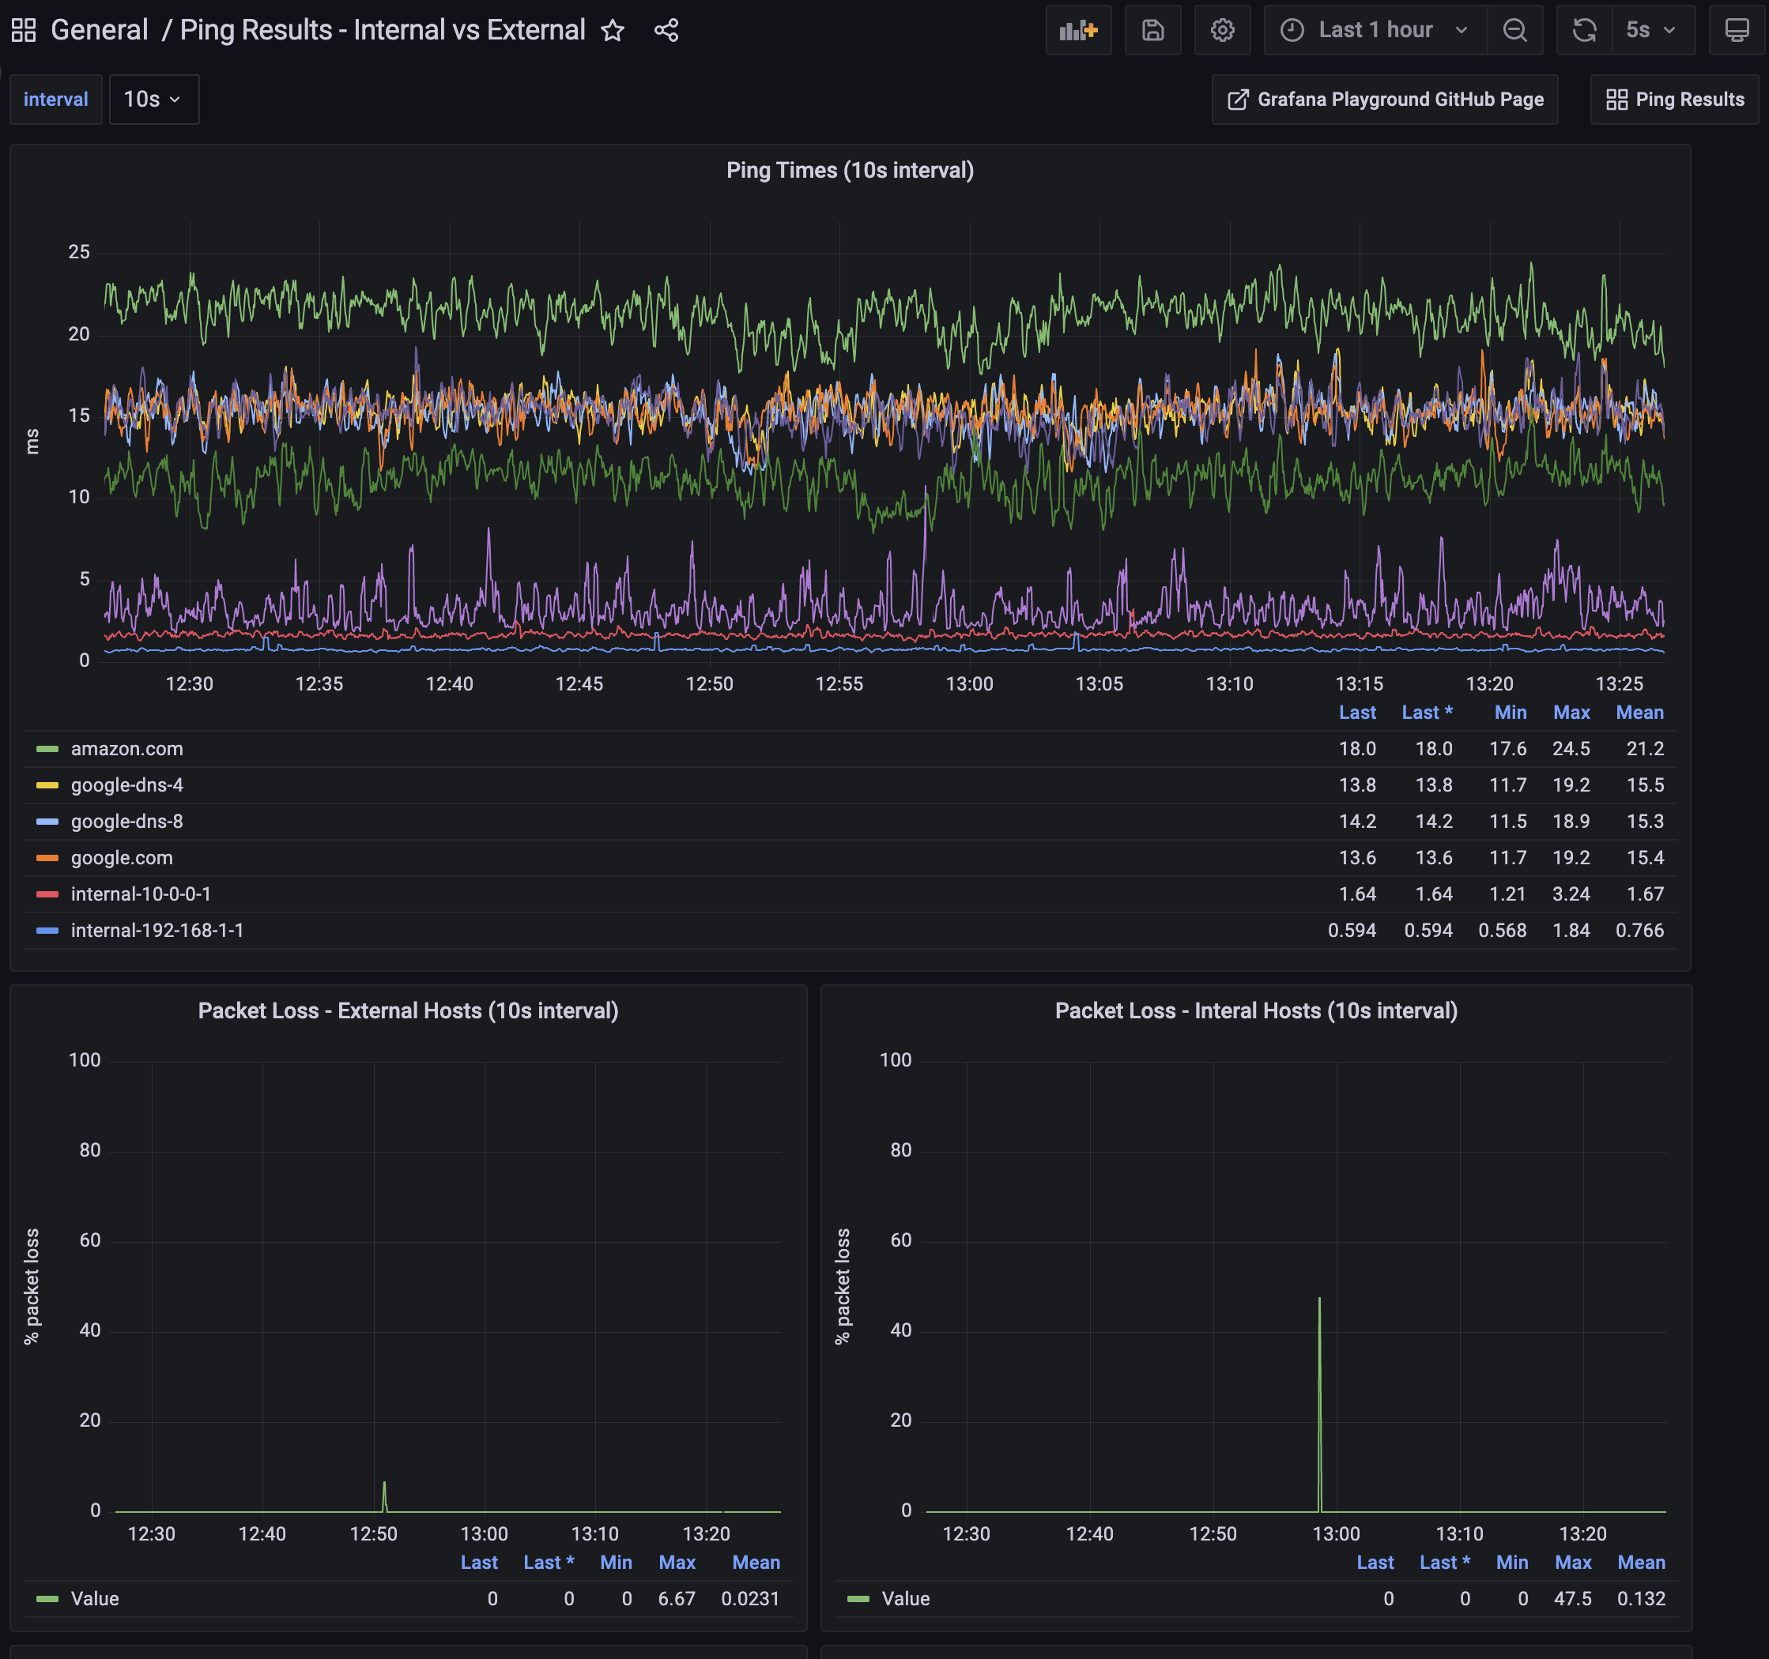Screen dimensions: 1769x1659
Task: Open dashboard settings gear
Action: click(x=1222, y=30)
